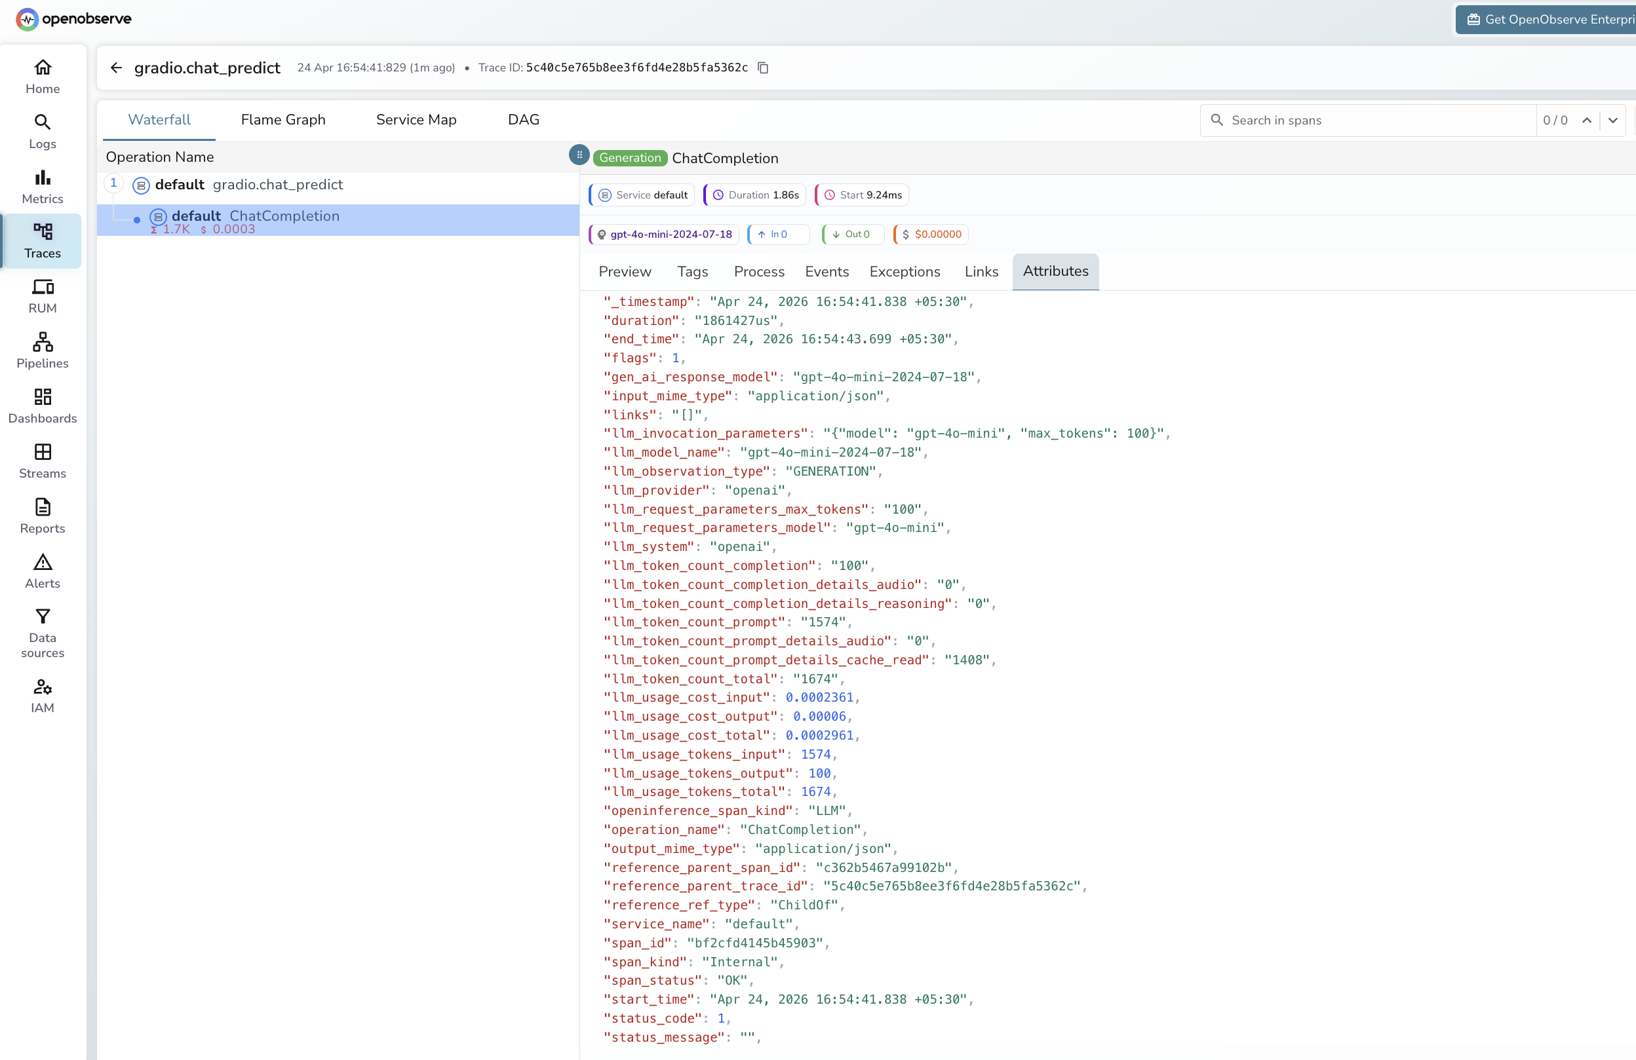Open the Metrics panel from sidebar
Image resolution: width=1636 pixels, height=1060 pixels.
coord(42,185)
